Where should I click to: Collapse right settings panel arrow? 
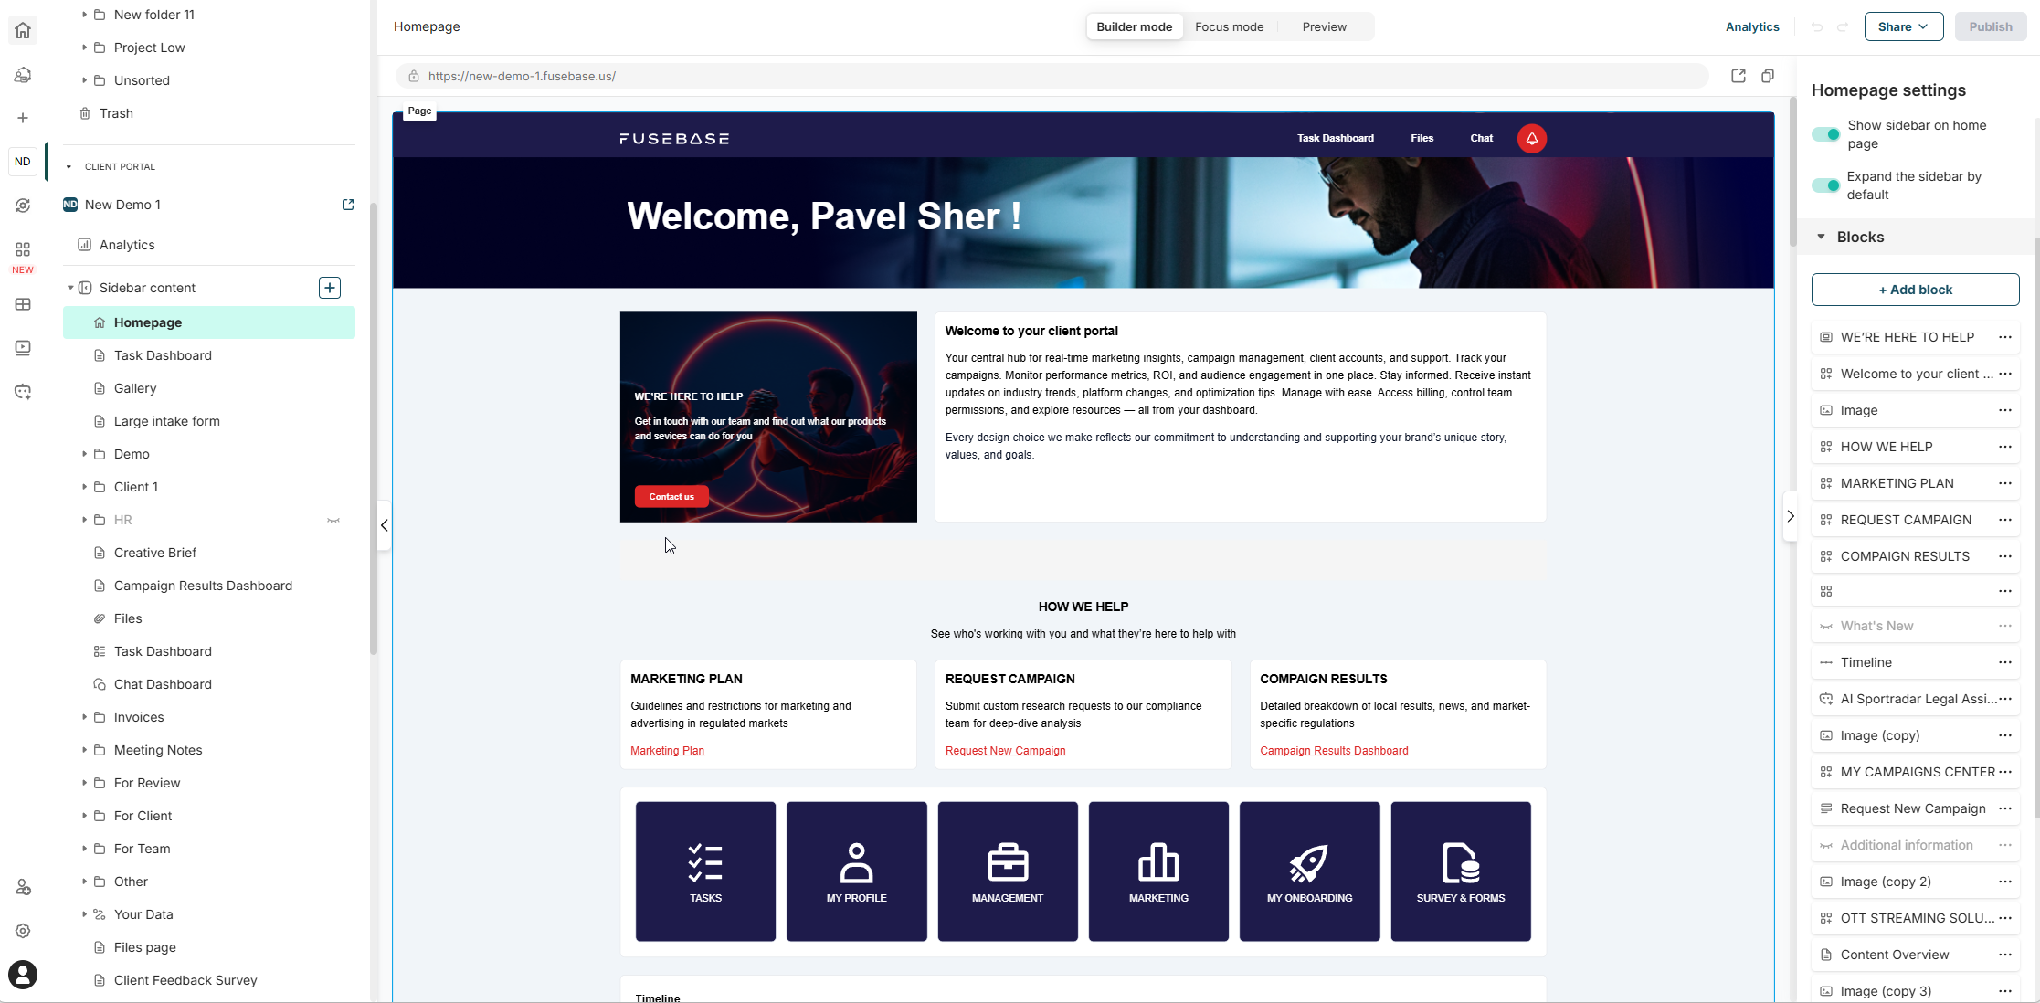[1791, 516]
